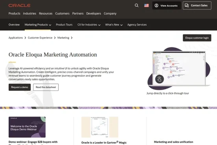
Task: Open the Industries menu
Action: point(30,13)
